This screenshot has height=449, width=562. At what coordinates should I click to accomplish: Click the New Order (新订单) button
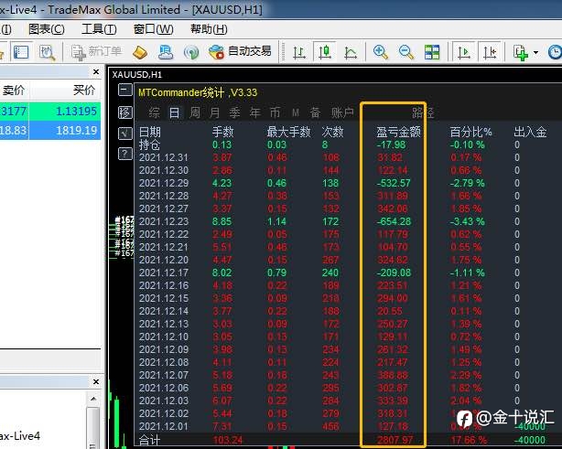96,52
